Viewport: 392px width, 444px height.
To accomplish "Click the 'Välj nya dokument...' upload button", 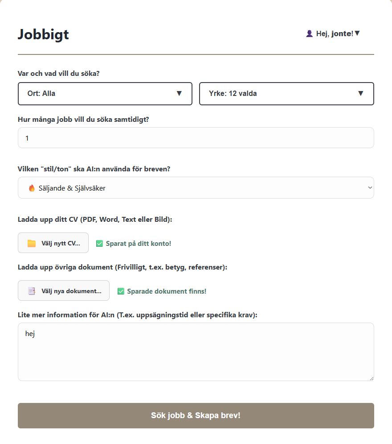I will (63, 290).
